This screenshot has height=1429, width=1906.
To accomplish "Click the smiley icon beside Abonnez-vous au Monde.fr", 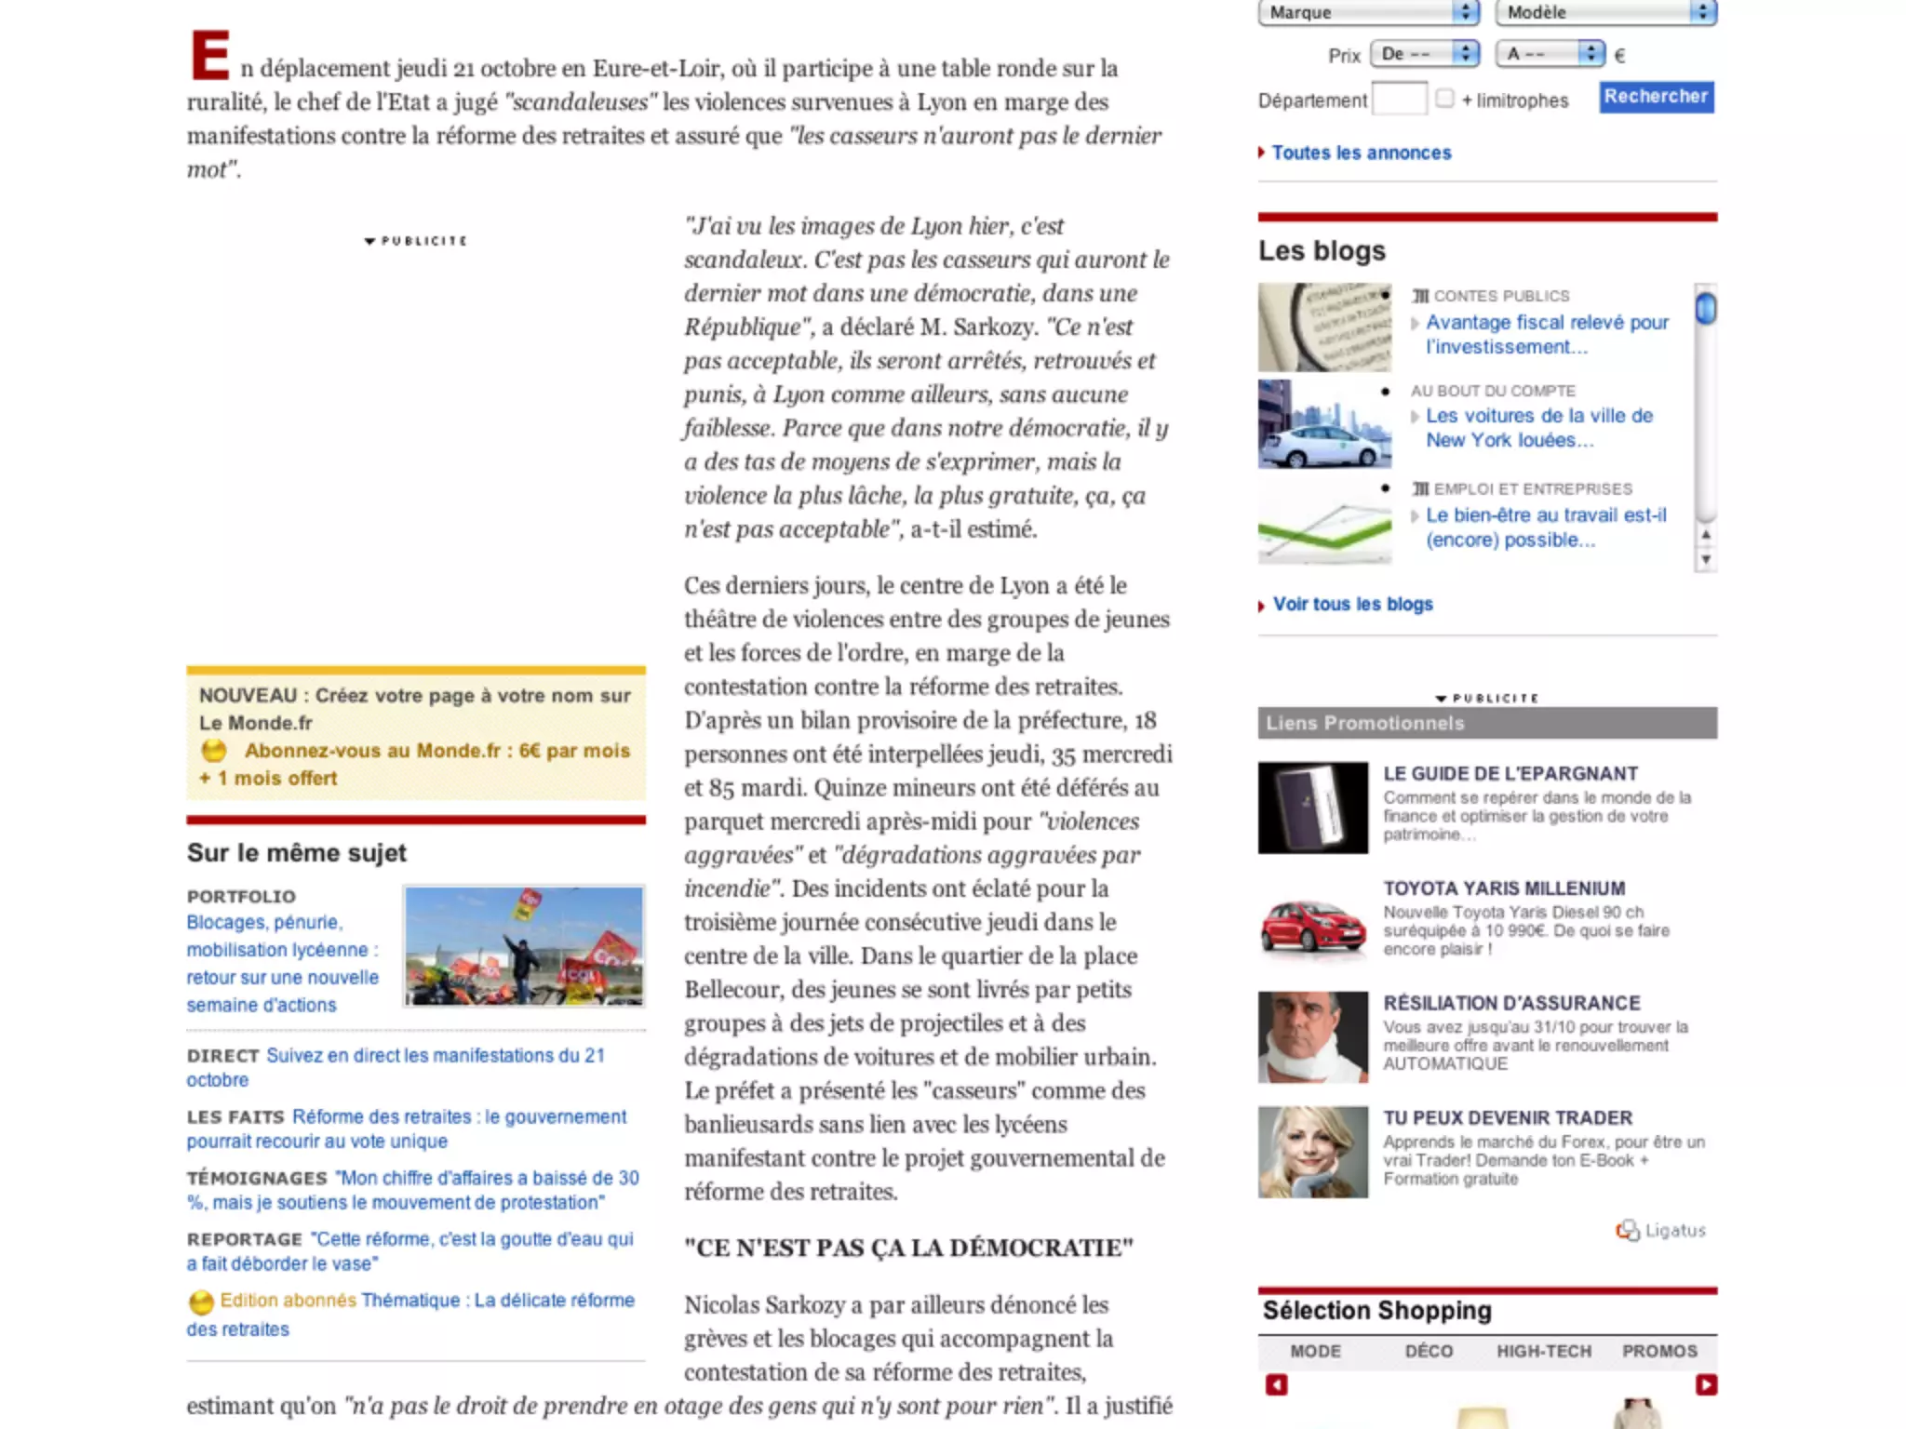I will click(x=214, y=750).
